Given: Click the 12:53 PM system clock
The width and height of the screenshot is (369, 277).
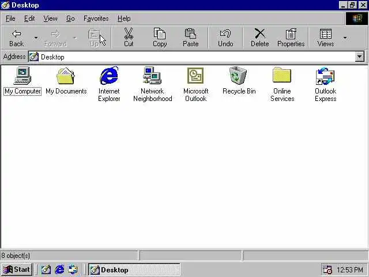Looking at the screenshot, I should (350, 269).
